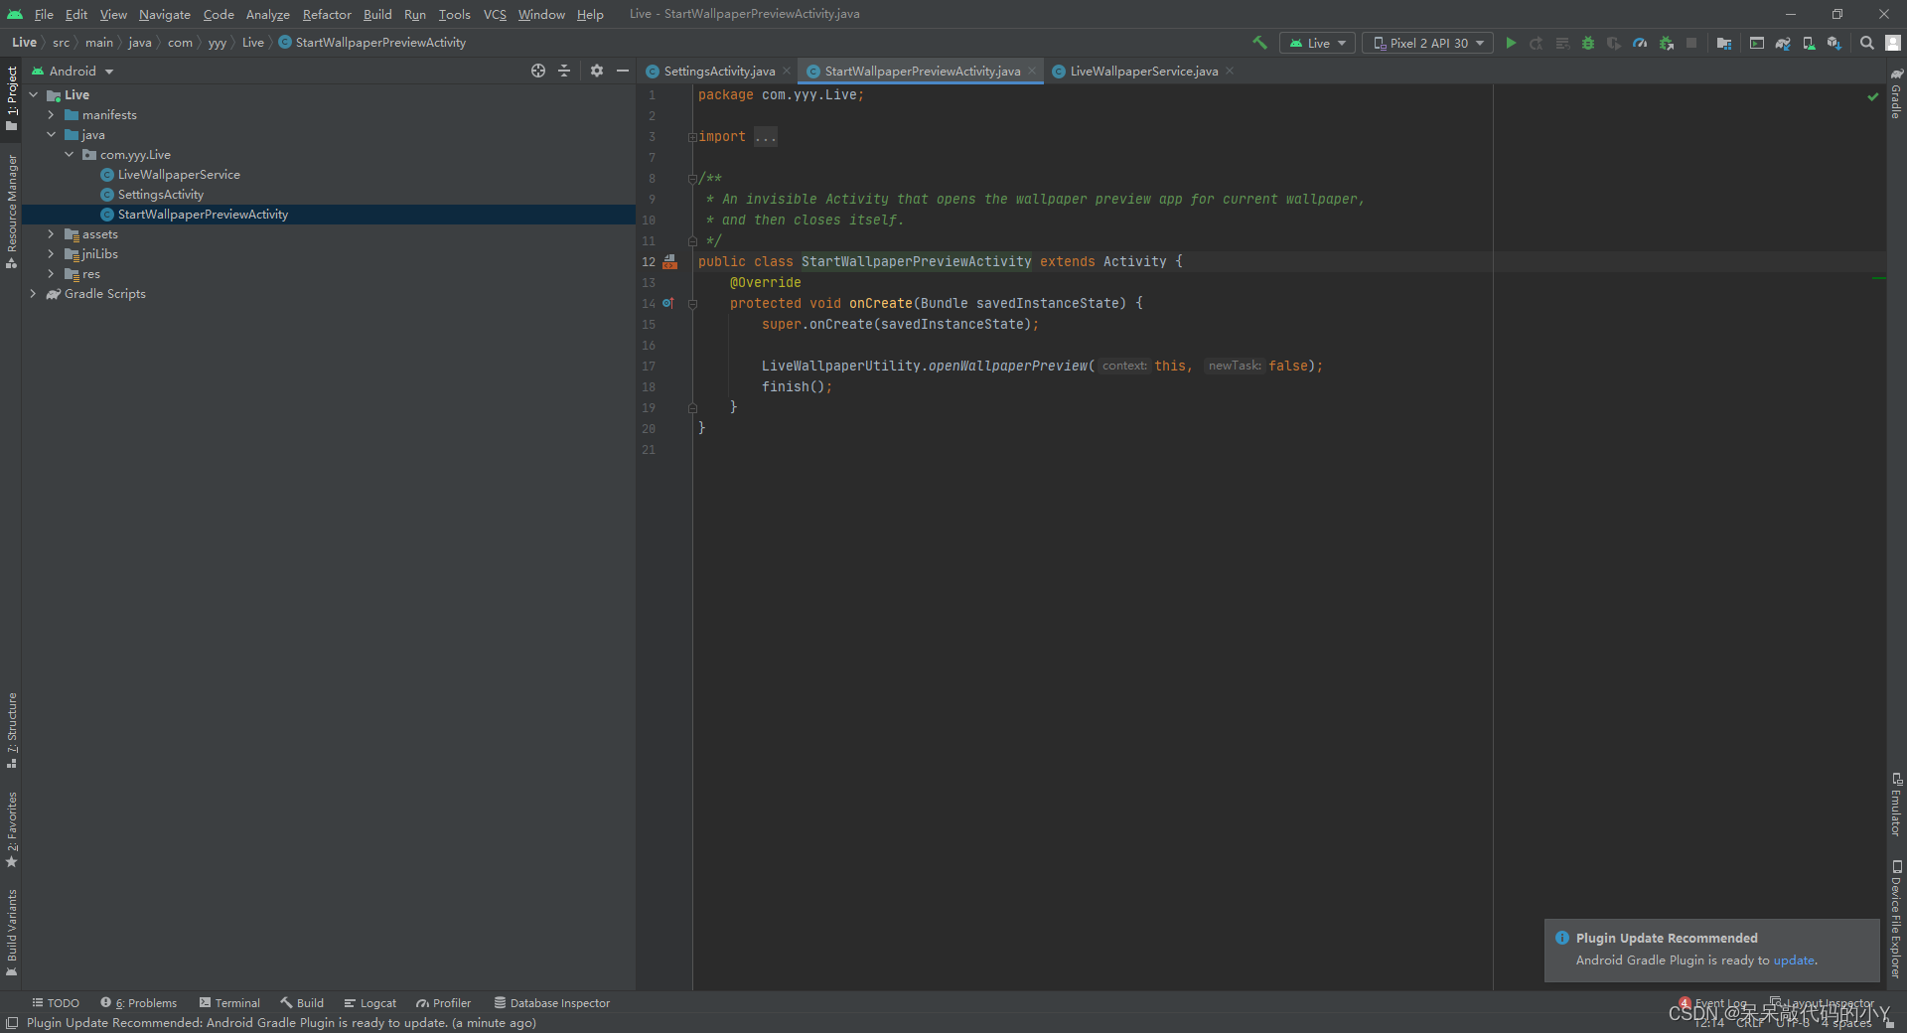The height and width of the screenshot is (1033, 1907).
Task: Click the Apply Code Changes icon
Action: (x=1562, y=43)
